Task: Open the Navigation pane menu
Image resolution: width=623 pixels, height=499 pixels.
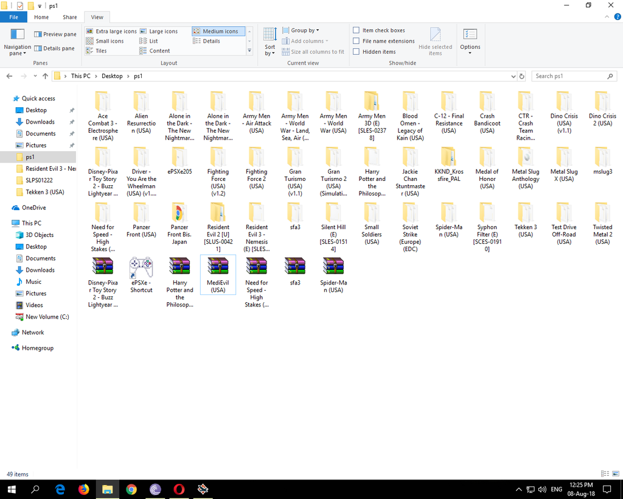Action: point(17,42)
